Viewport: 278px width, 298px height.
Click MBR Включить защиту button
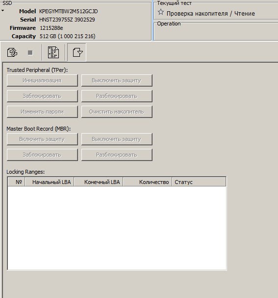[x=42, y=139]
